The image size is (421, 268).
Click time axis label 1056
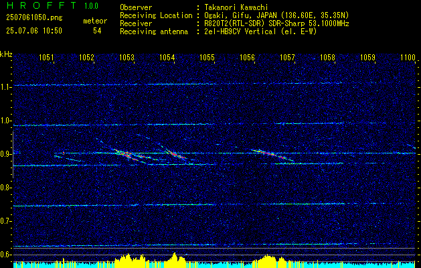[247, 57]
